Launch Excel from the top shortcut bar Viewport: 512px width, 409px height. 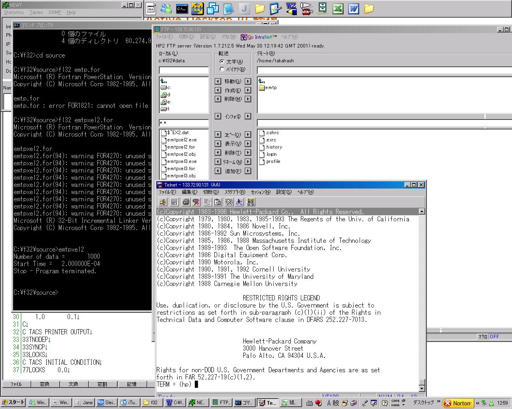(338, 8)
